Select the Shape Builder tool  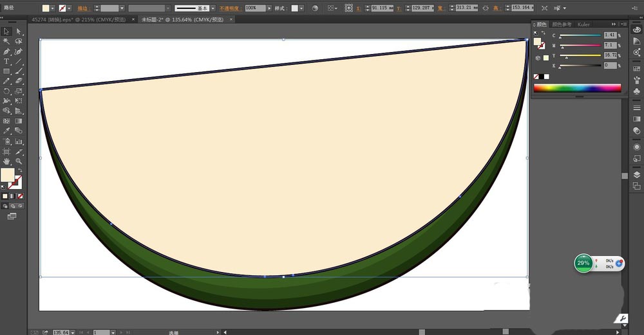6,111
